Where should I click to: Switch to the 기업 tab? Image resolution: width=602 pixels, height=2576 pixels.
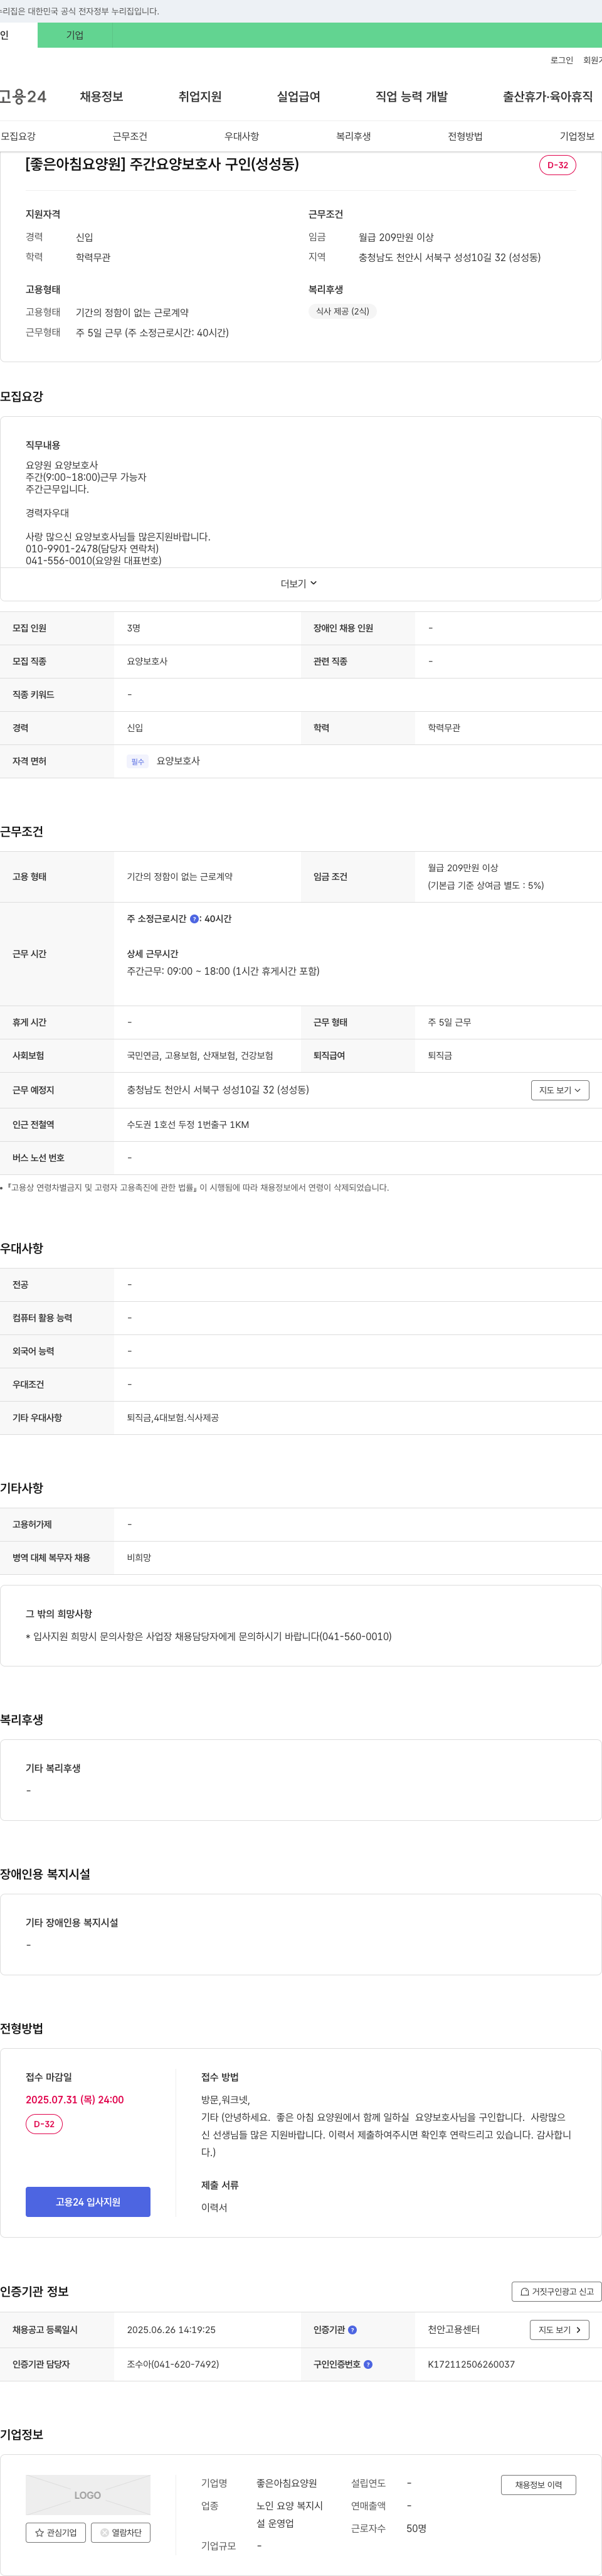[x=75, y=35]
